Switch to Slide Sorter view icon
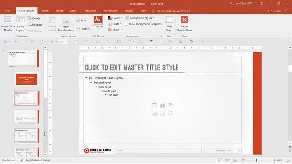This screenshot has width=292, height=164. click(x=228, y=160)
